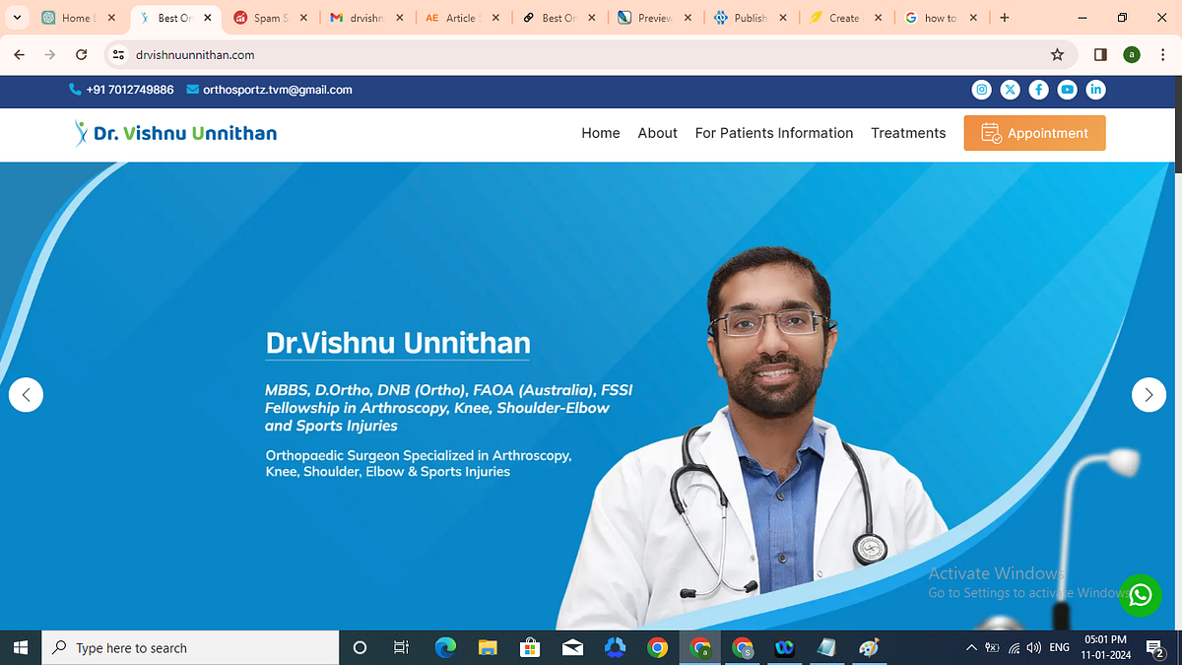Open the Facebook social icon
This screenshot has width=1182, height=665.
tap(1039, 90)
